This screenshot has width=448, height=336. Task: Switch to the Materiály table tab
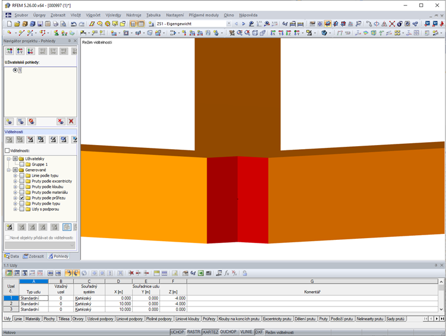pos(32,318)
